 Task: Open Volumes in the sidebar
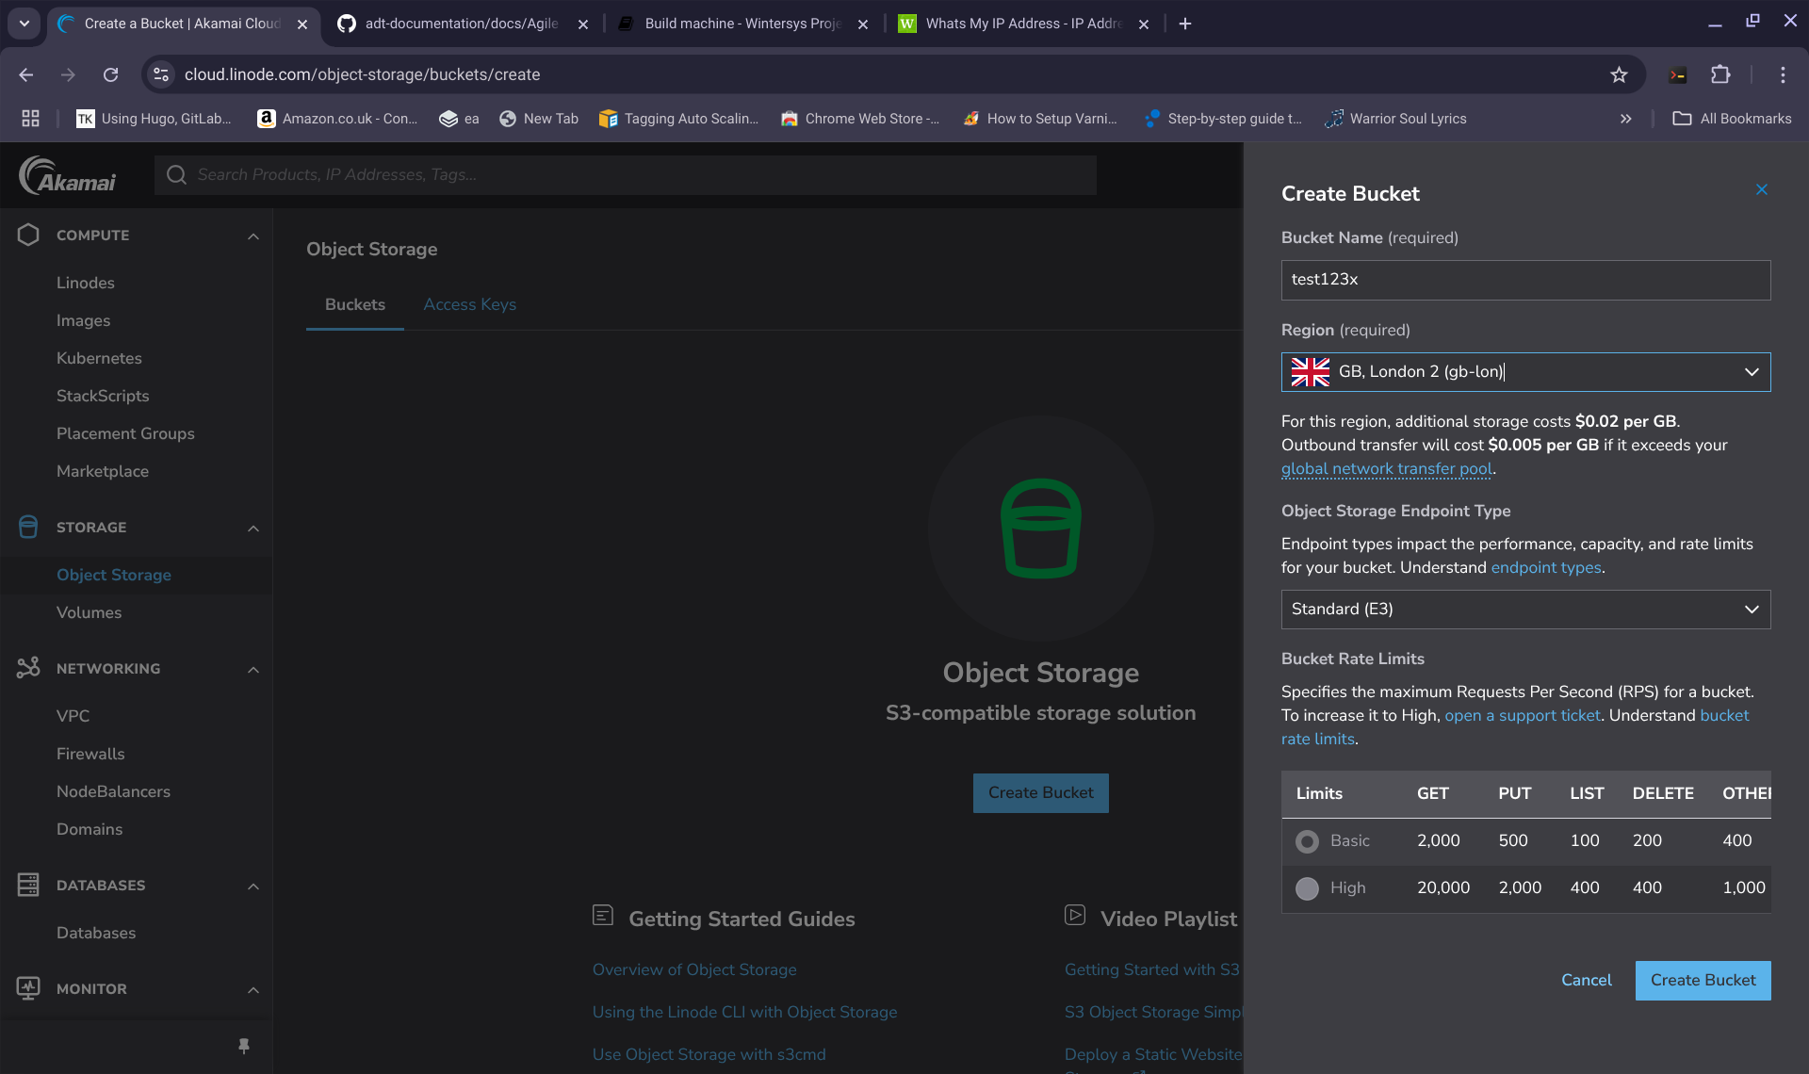(x=89, y=612)
